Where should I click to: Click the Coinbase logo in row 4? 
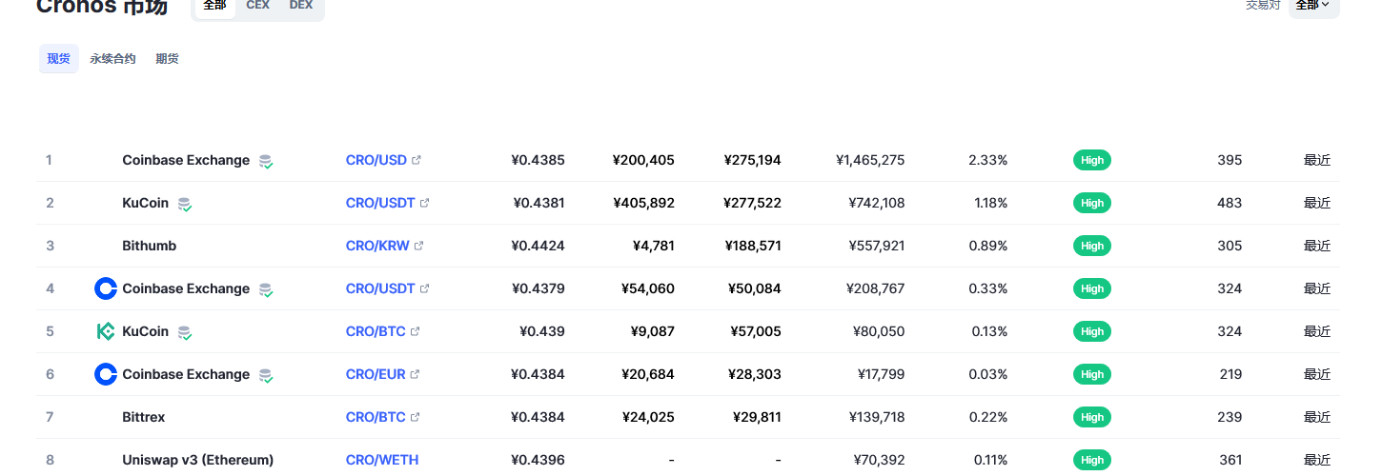(x=106, y=288)
